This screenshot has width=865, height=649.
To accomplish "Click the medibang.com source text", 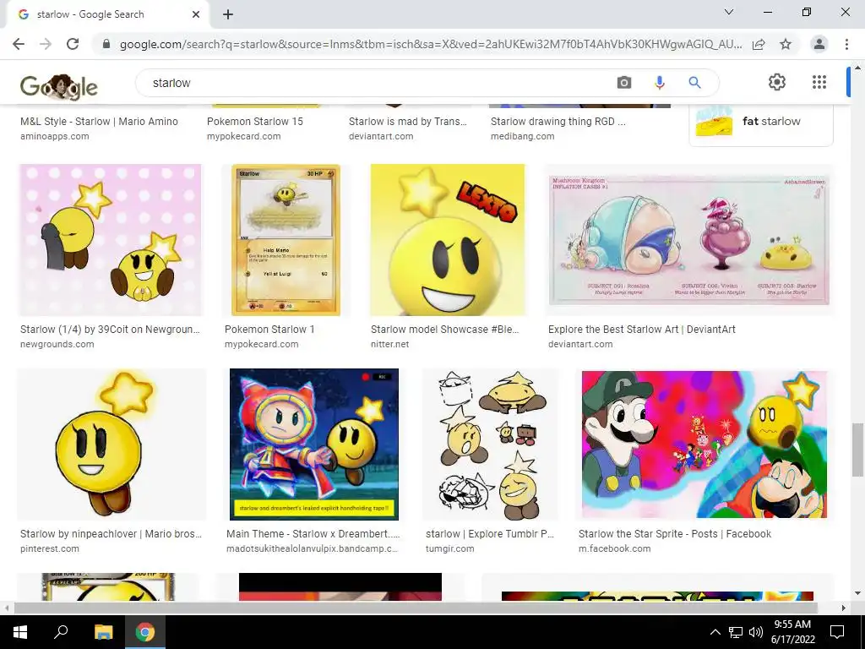I will point(522,136).
